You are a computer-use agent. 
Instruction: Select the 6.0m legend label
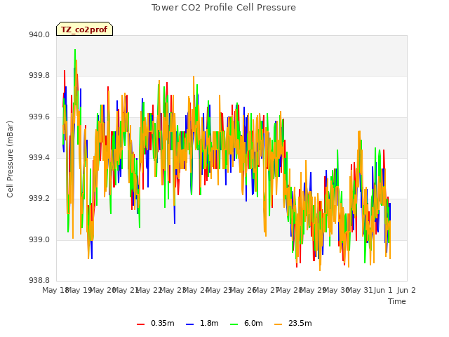pyautogui.click(x=253, y=323)
